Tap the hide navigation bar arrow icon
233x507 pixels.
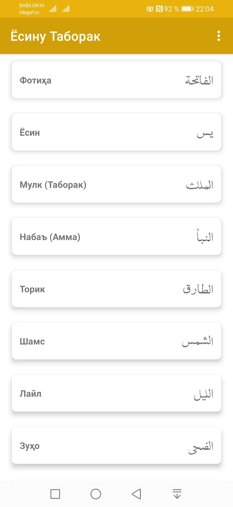pos(177,494)
